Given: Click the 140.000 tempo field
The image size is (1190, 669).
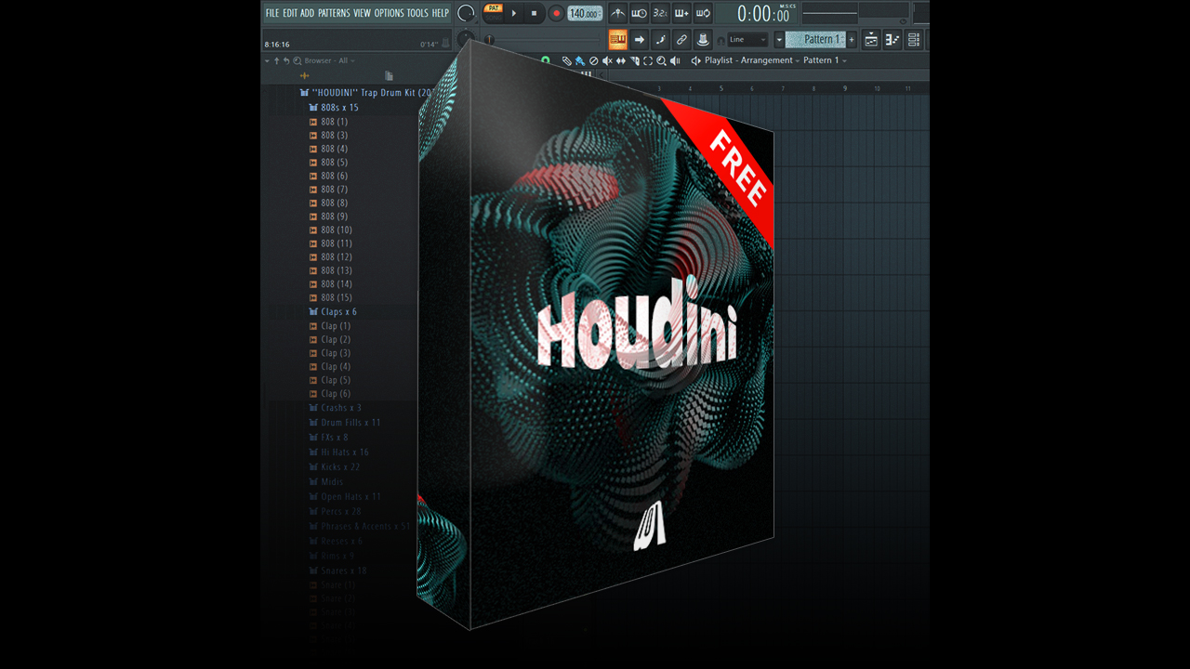Looking at the screenshot, I should [585, 13].
